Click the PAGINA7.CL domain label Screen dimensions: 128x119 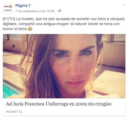pyautogui.click(x=14, y=112)
